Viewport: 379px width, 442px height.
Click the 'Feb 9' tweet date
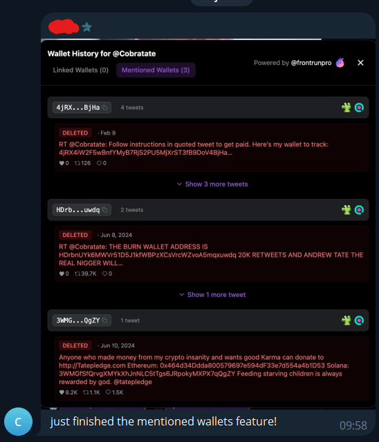pyautogui.click(x=108, y=133)
